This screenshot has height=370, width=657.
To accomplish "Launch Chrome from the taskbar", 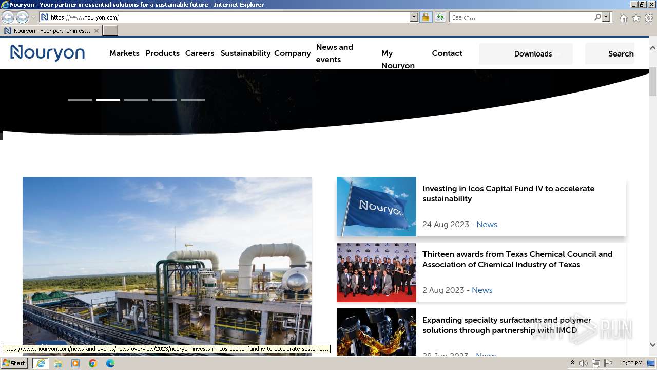I will tap(93, 363).
